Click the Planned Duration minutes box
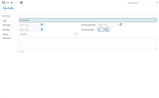 pos(107,30)
